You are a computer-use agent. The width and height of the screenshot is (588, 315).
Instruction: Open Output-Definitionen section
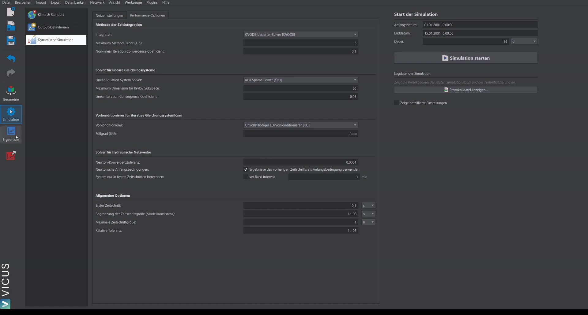(x=56, y=27)
